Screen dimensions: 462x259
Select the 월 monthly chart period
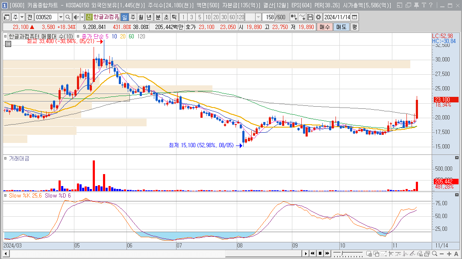click(141, 17)
